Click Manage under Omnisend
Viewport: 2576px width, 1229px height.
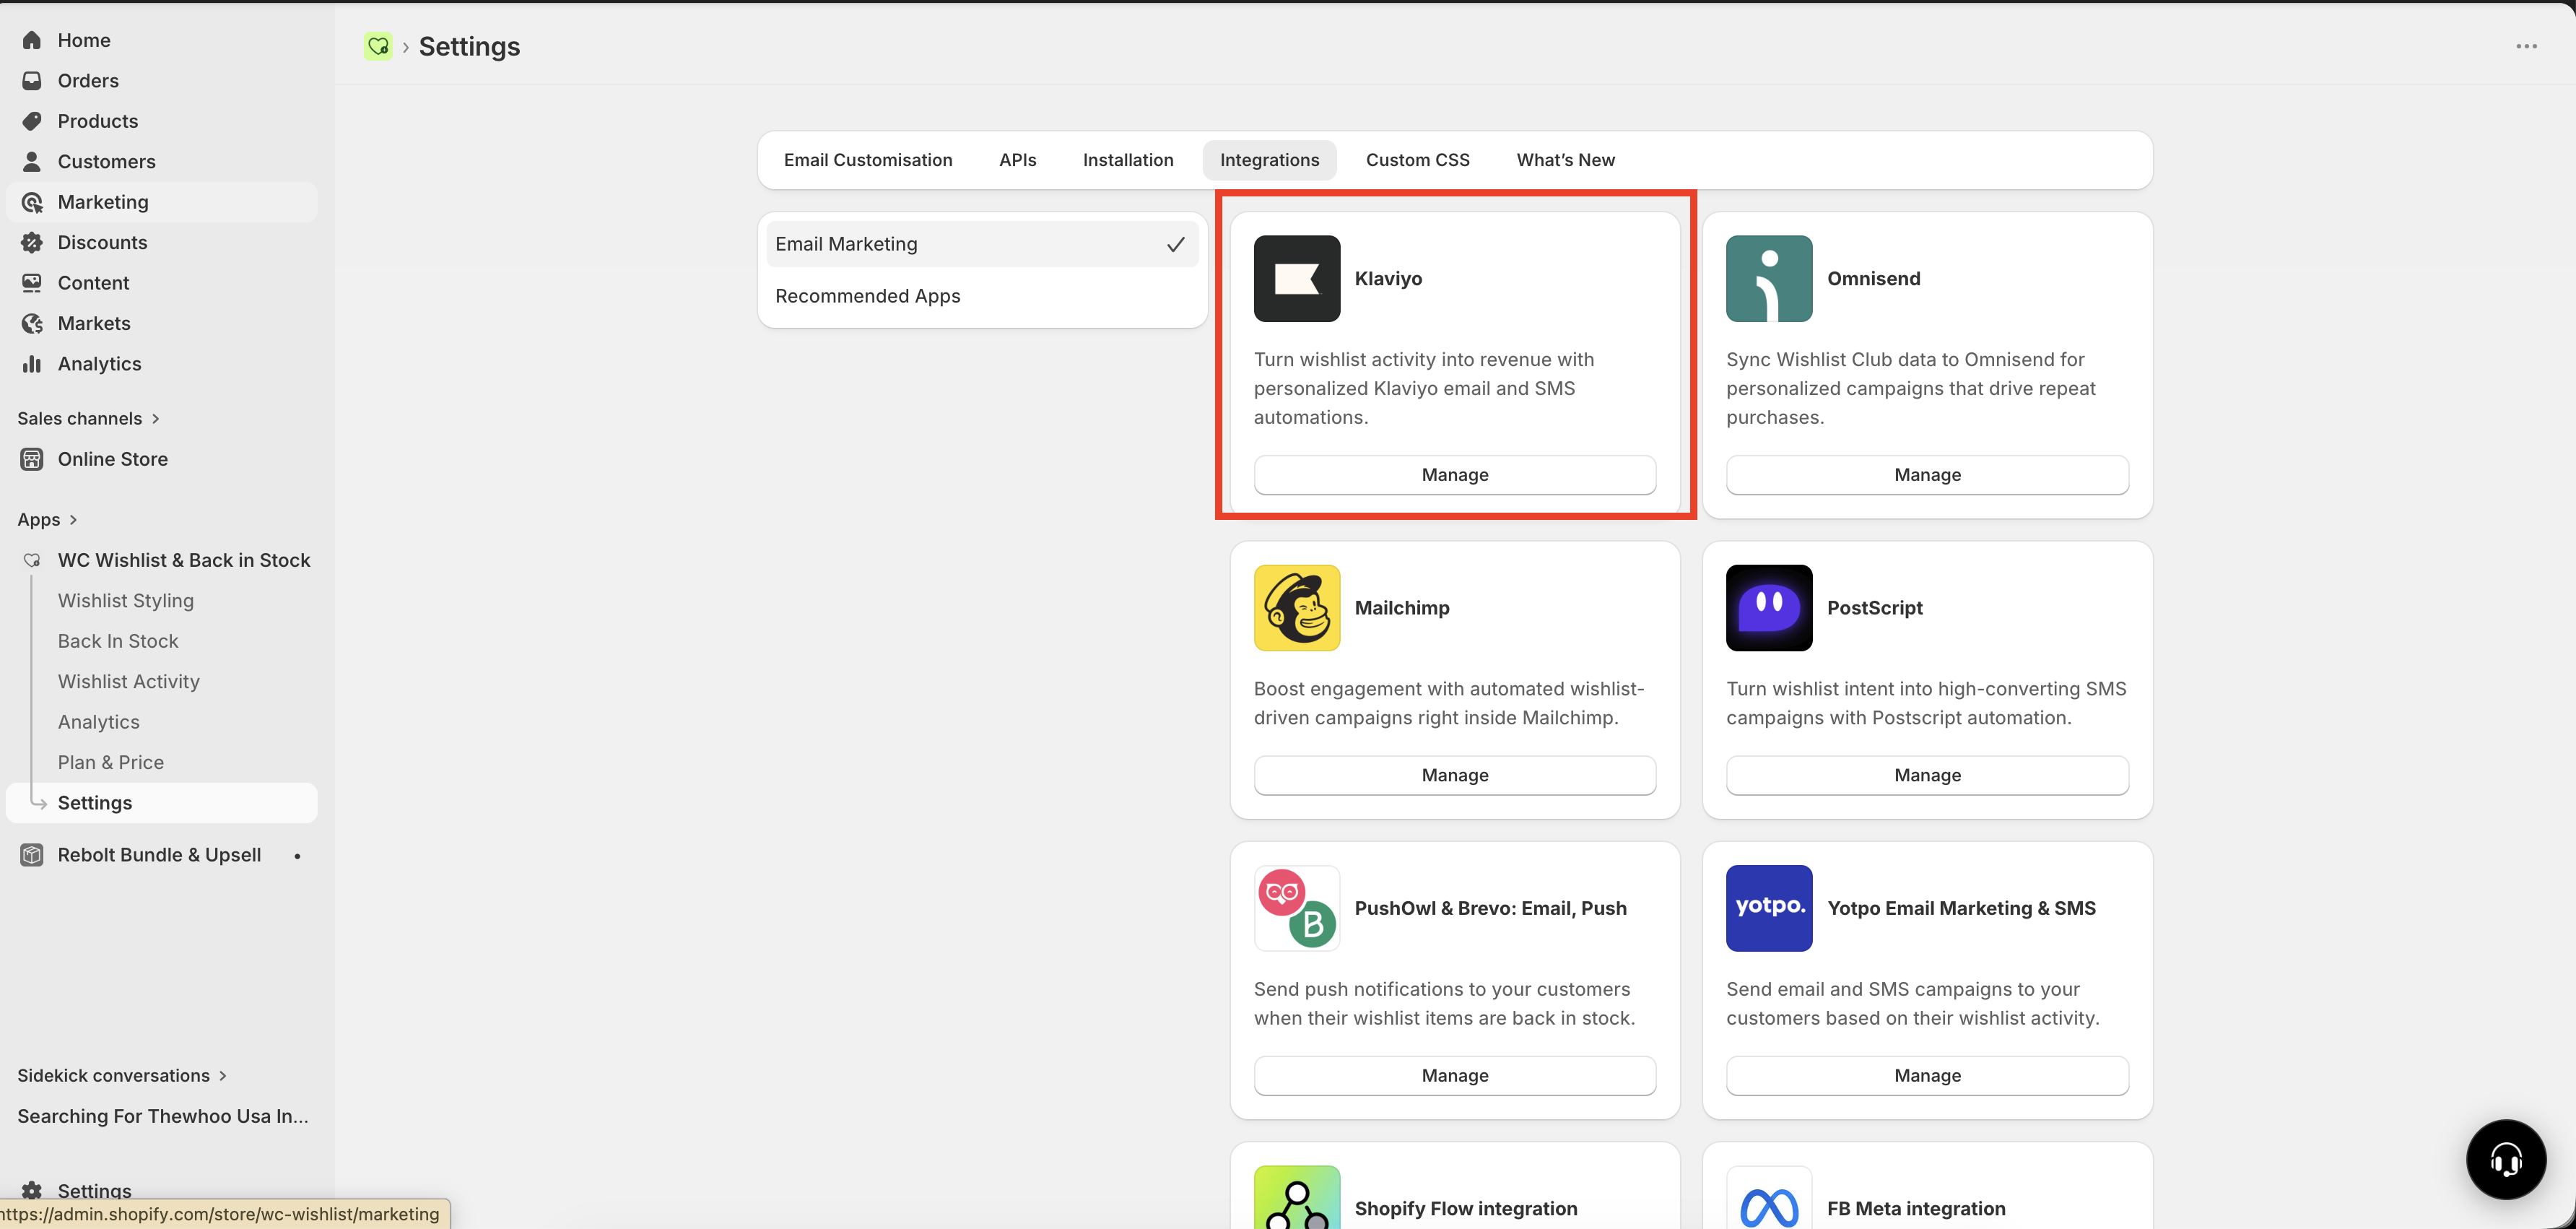coord(1927,475)
